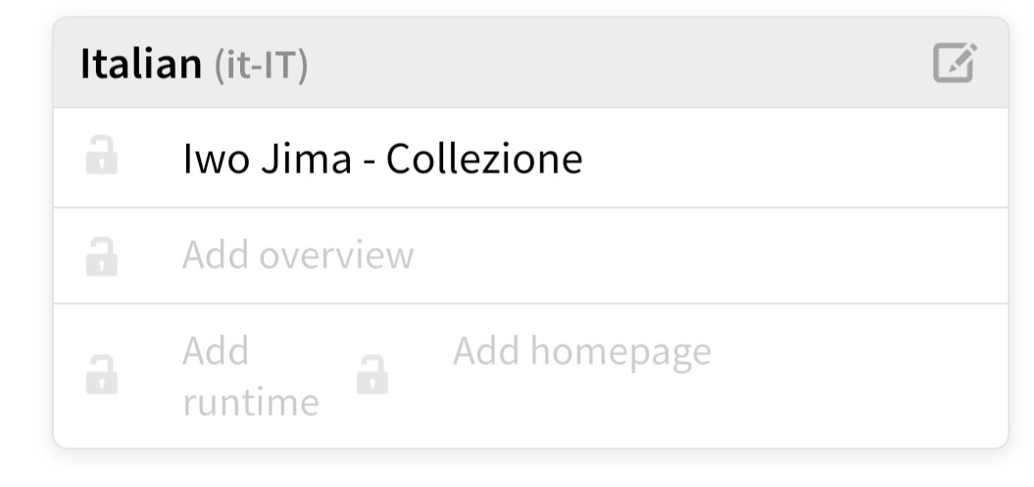The height and width of the screenshot is (487, 1034).
Task: Select the Italian language heading
Action: pyautogui.click(x=140, y=66)
